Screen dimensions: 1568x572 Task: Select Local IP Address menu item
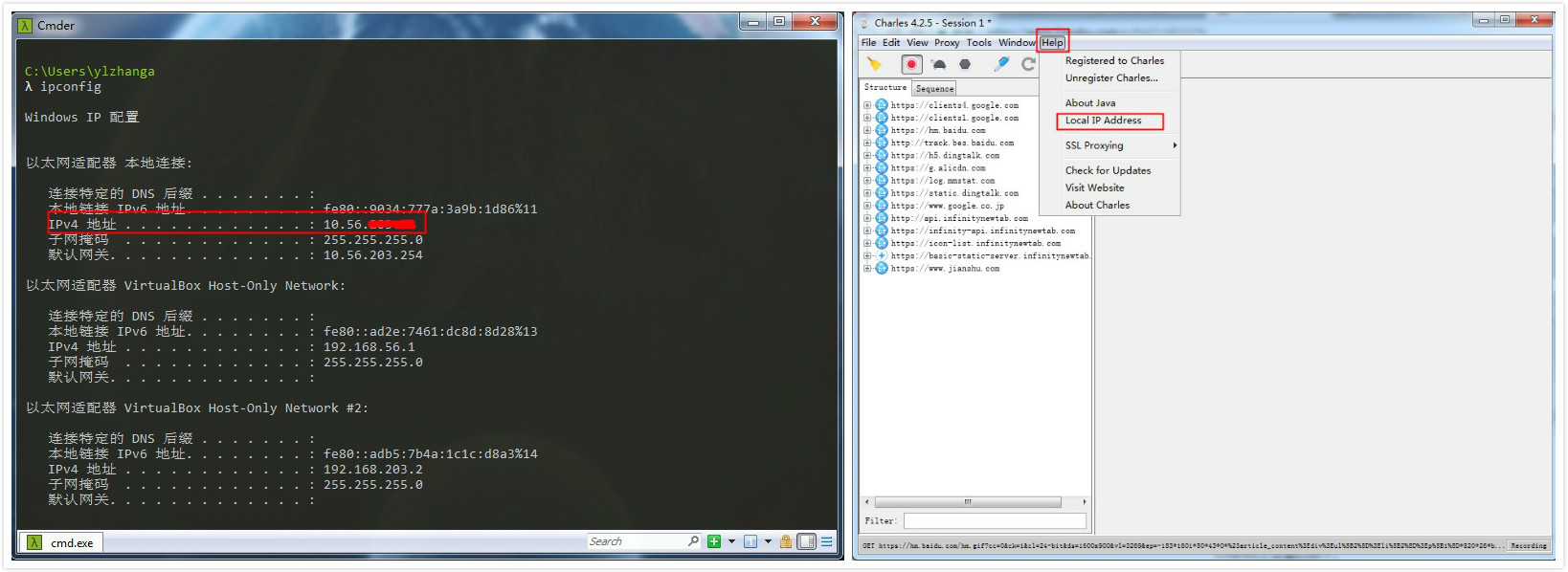point(1103,121)
